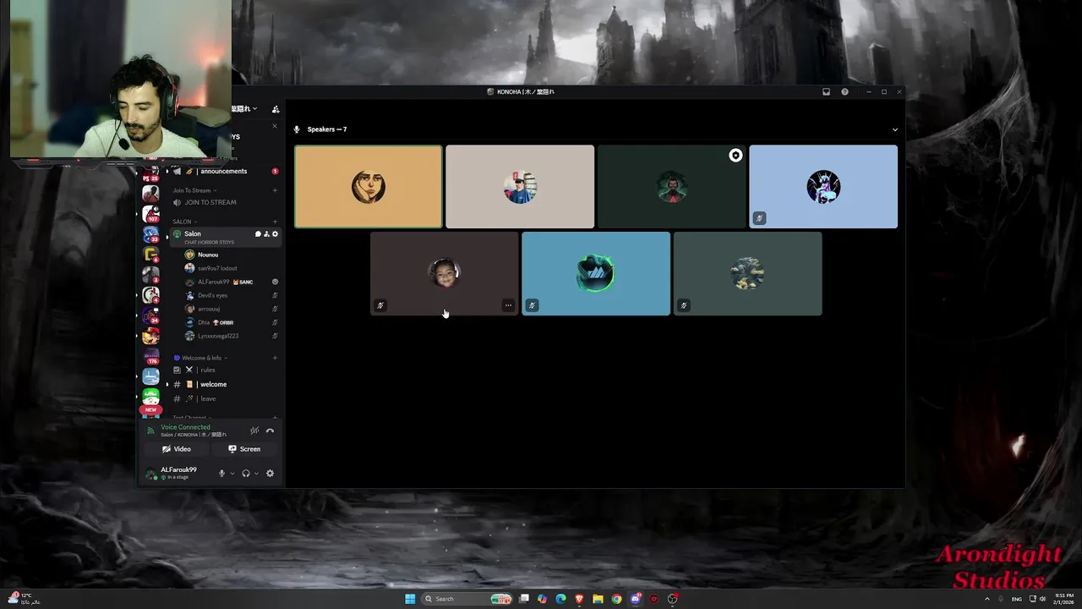Select user arrouuuj

click(209, 309)
